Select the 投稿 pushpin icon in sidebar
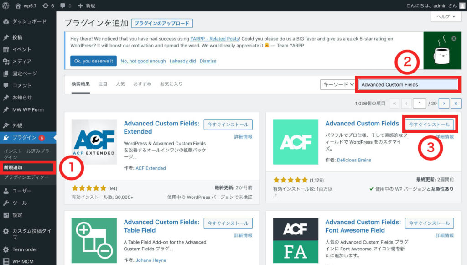Image resolution: width=467 pixels, height=265 pixels. [x=6, y=37]
